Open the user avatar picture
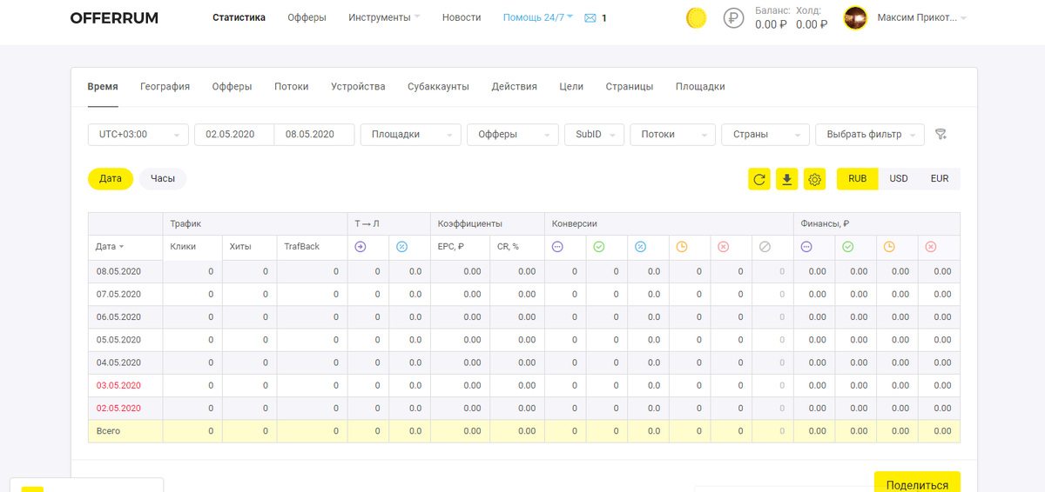Screen dimensions: 1045x492 855,17
